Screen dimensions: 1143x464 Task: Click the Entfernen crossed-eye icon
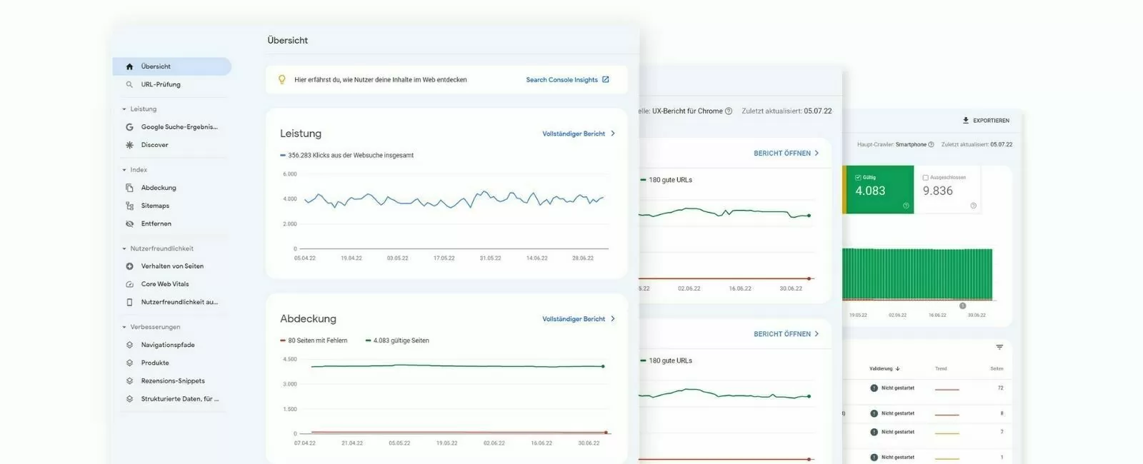(129, 223)
